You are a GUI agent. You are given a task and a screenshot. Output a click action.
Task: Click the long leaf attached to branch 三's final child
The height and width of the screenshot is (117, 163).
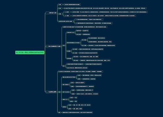(x=78, y=112)
